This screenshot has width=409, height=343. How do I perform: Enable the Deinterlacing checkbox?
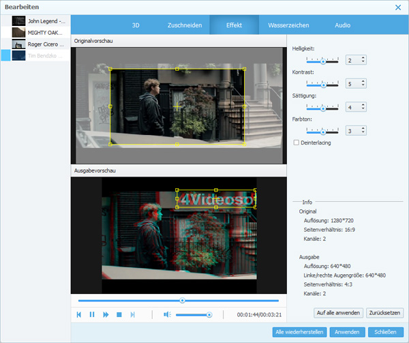coord(296,143)
